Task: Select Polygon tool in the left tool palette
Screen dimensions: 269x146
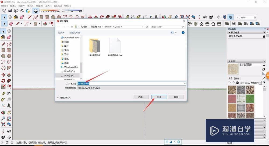Action: click(x=9, y=56)
